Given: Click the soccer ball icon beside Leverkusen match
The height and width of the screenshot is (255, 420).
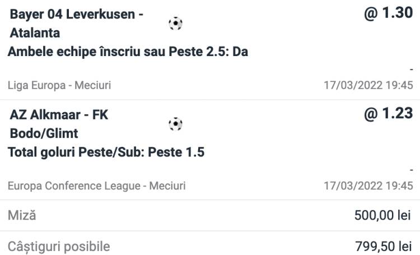Looking at the screenshot, I should point(175,24).
